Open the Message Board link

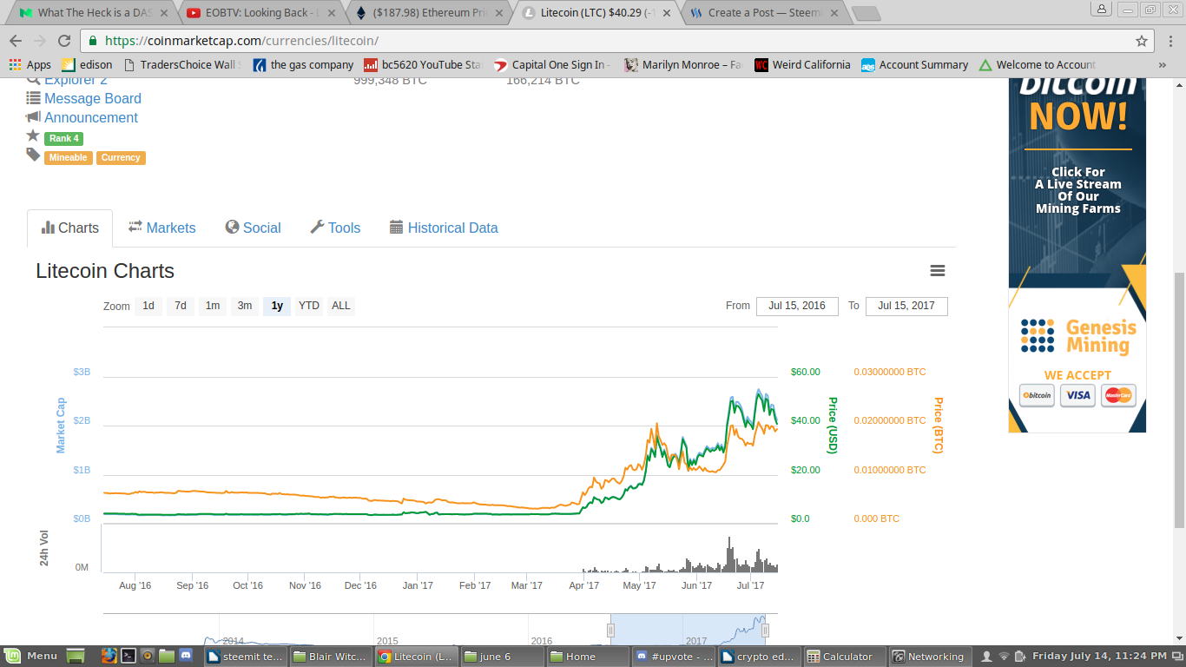click(93, 99)
